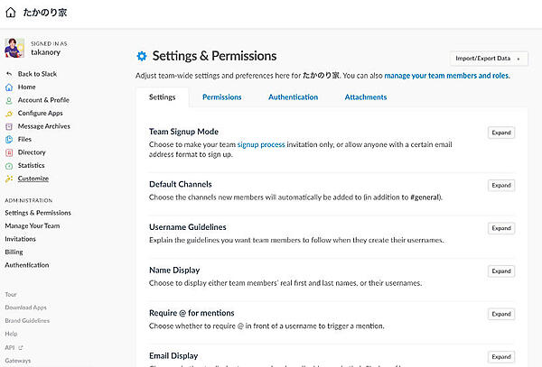Click the Directory book icon

(x=9, y=152)
